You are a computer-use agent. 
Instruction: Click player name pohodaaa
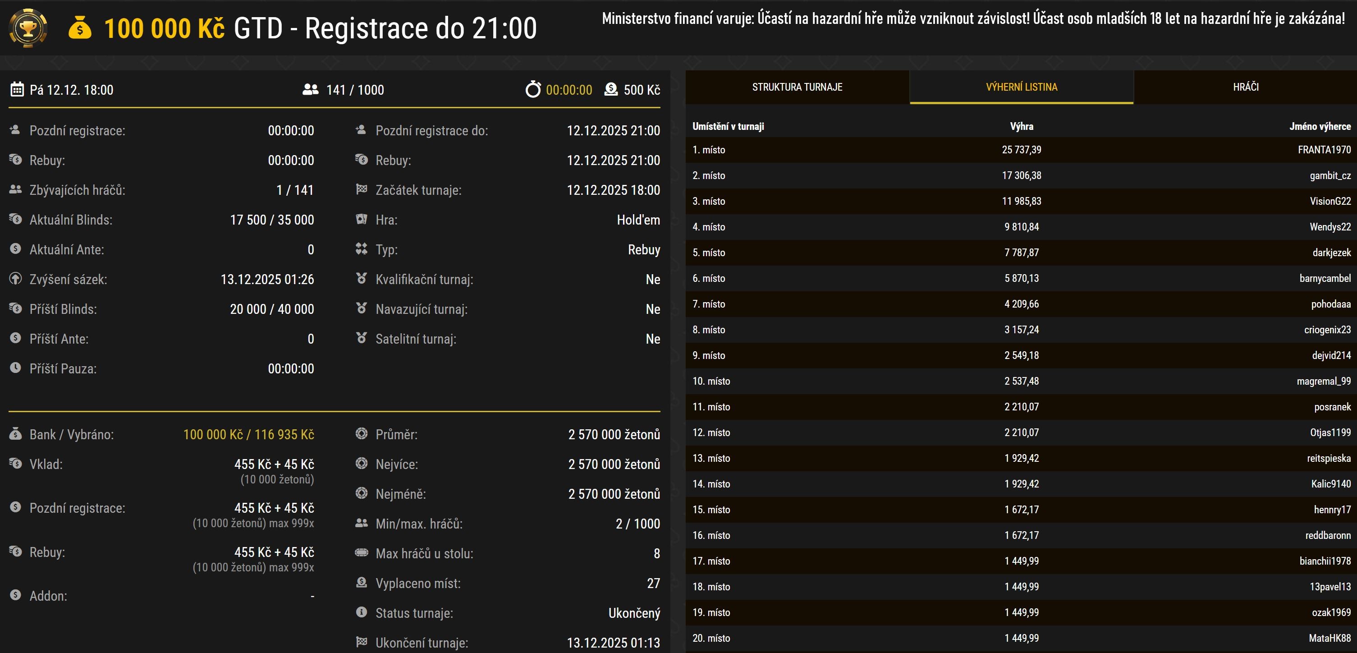[1331, 304]
